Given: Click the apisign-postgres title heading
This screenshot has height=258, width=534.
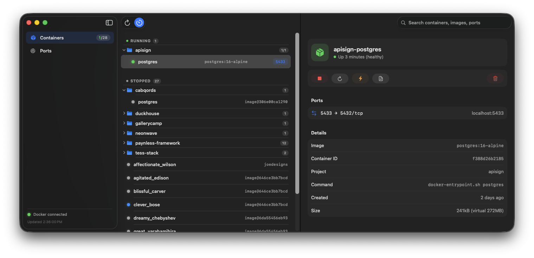Looking at the screenshot, I should pos(357,49).
